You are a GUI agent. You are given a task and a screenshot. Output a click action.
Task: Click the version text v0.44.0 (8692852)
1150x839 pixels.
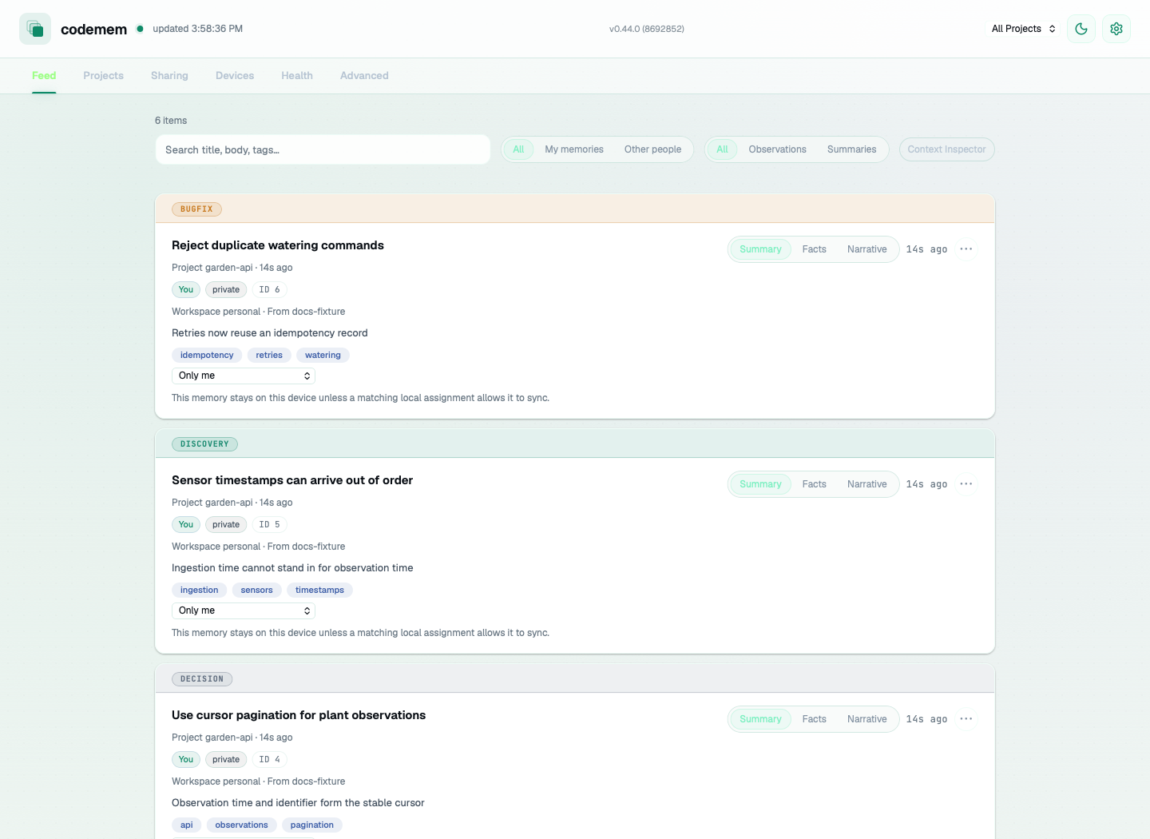coord(647,29)
